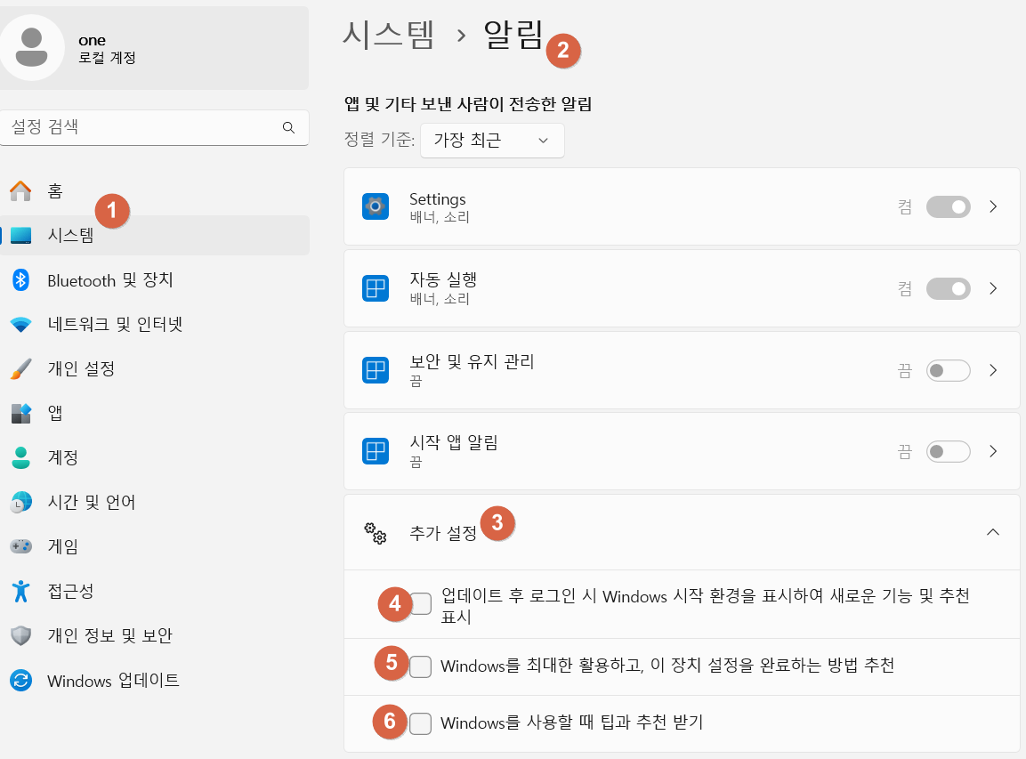Viewport: 1026px width, 759px height.
Task: Open 개인 정보 및 보안 shield icon
Action: 20,635
